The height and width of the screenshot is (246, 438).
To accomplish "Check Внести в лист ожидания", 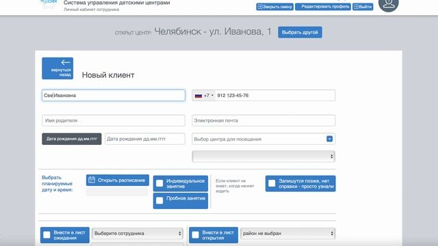I will 47,235.
